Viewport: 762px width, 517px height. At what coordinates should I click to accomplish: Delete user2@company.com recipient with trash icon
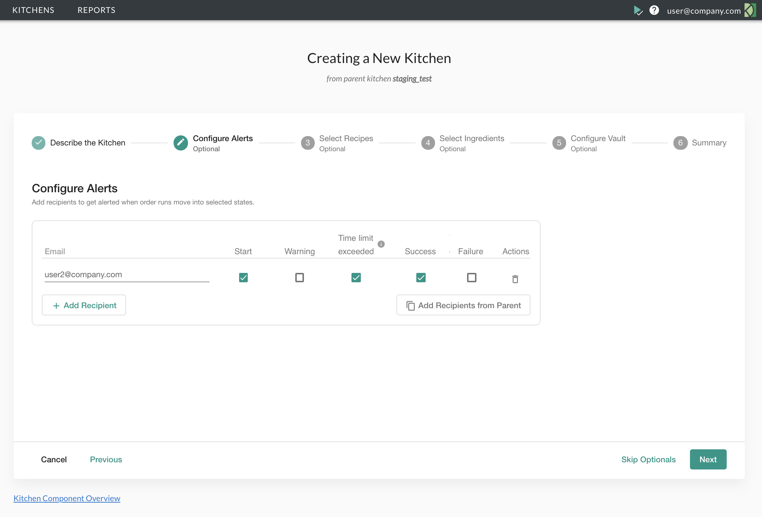515,279
